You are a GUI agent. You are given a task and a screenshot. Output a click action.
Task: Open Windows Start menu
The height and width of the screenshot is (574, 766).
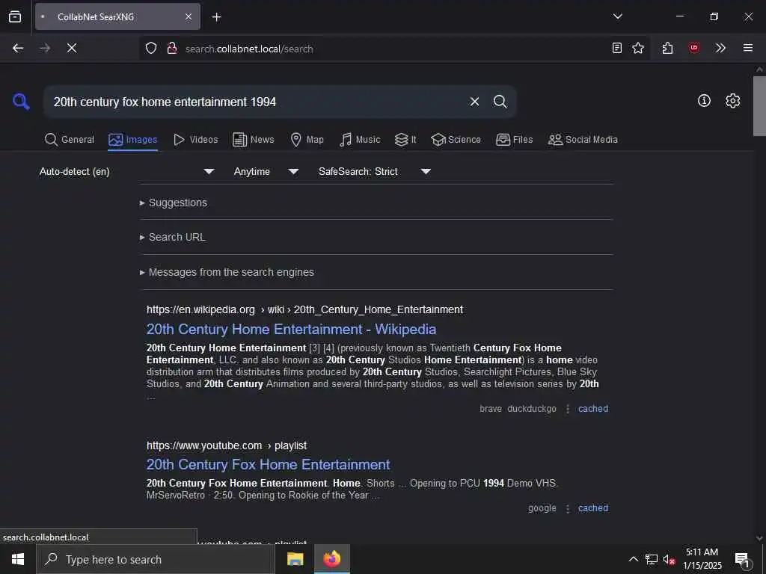pyautogui.click(x=18, y=559)
